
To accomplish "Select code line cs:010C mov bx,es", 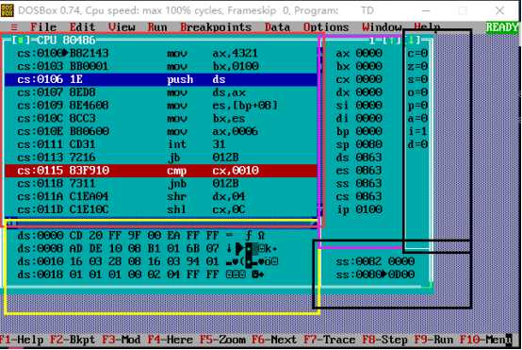I will 161,118.
